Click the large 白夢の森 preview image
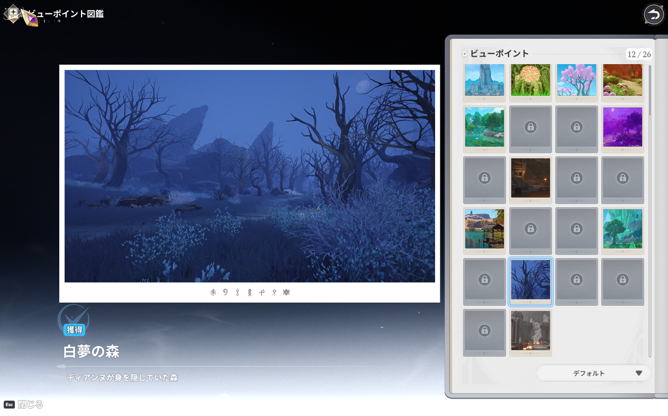 click(x=249, y=176)
